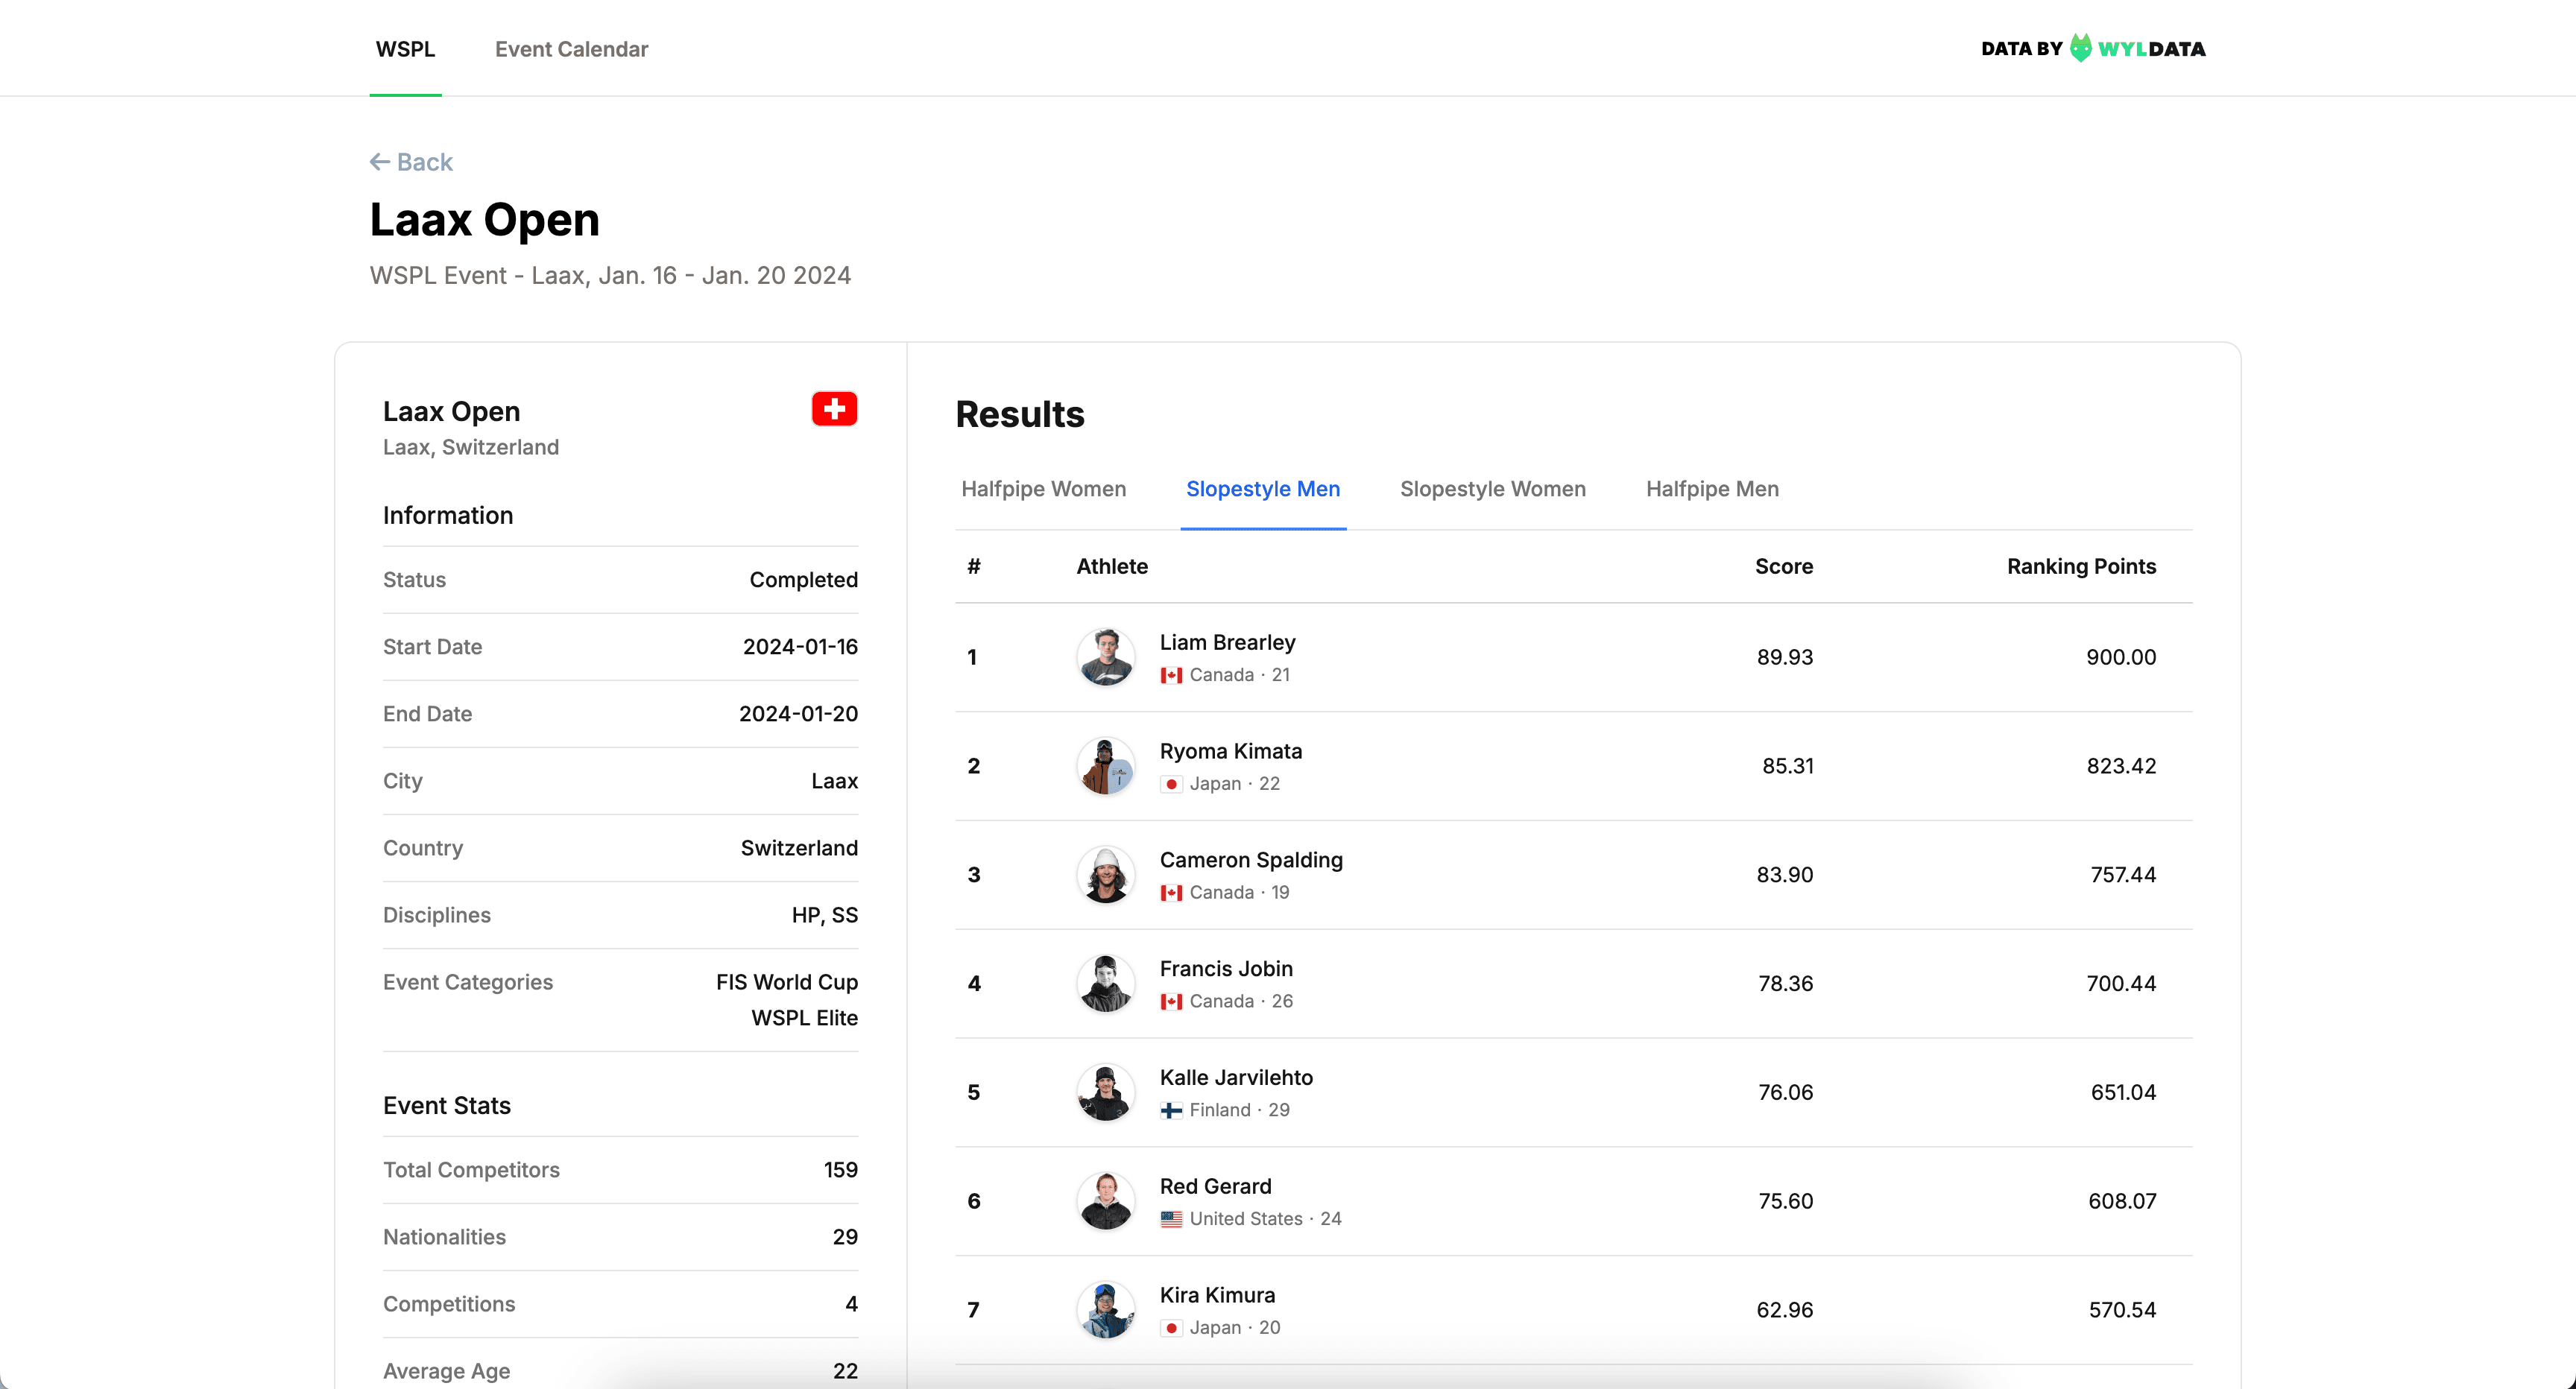The width and height of the screenshot is (2576, 1389).
Task: Click Ryoma Kimata's avatar photo
Action: 1105,766
